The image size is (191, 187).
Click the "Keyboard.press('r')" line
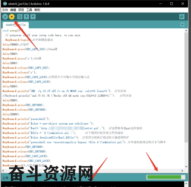click(22, 59)
